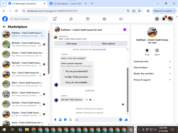
Task: Open the account profile picture menu
Action: 171,19
